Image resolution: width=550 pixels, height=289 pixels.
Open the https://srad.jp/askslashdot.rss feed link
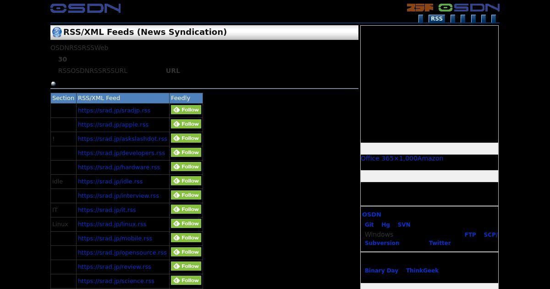[122, 139]
